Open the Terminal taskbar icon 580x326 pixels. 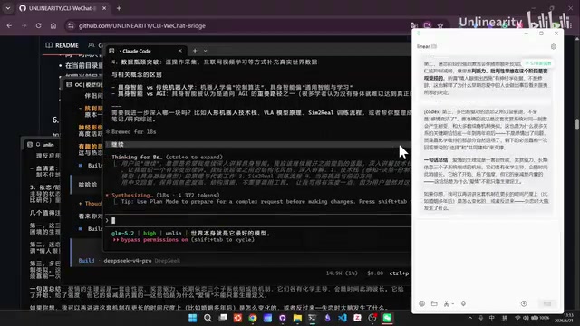coord(313,318)
